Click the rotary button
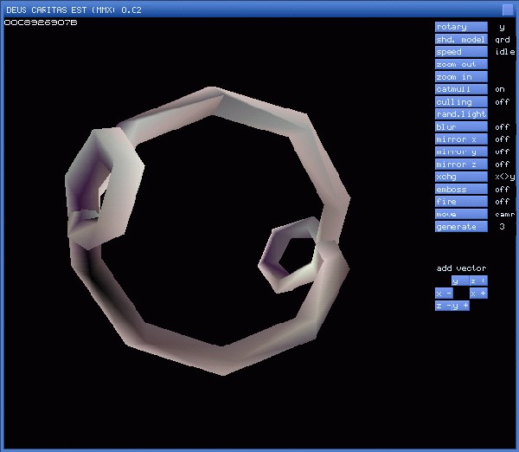 461,27
